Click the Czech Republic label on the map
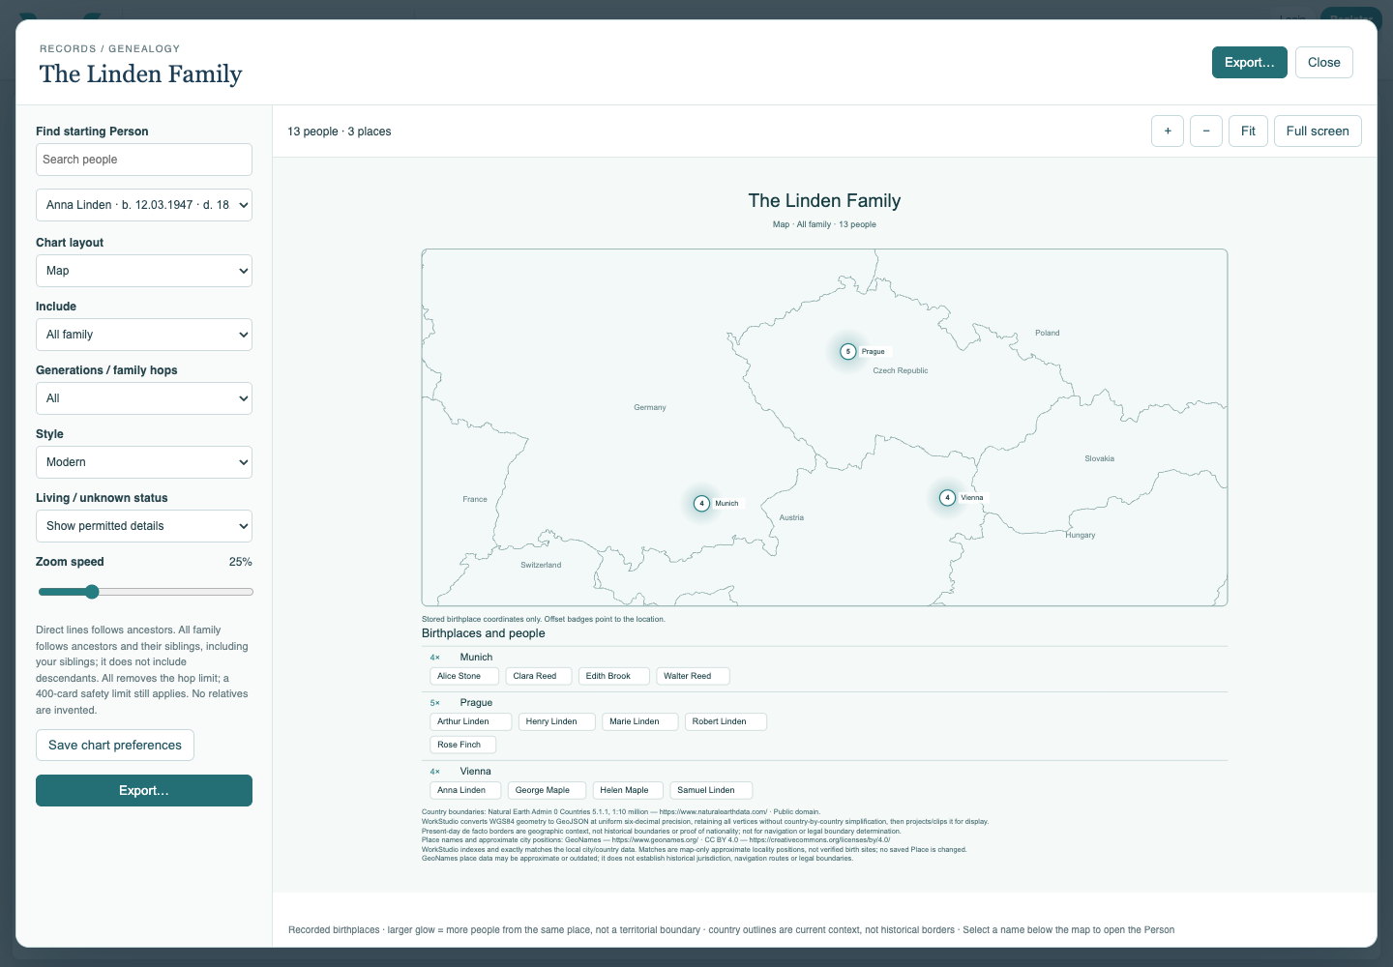This screenshot has width=1393, height=967. [901, 370]
